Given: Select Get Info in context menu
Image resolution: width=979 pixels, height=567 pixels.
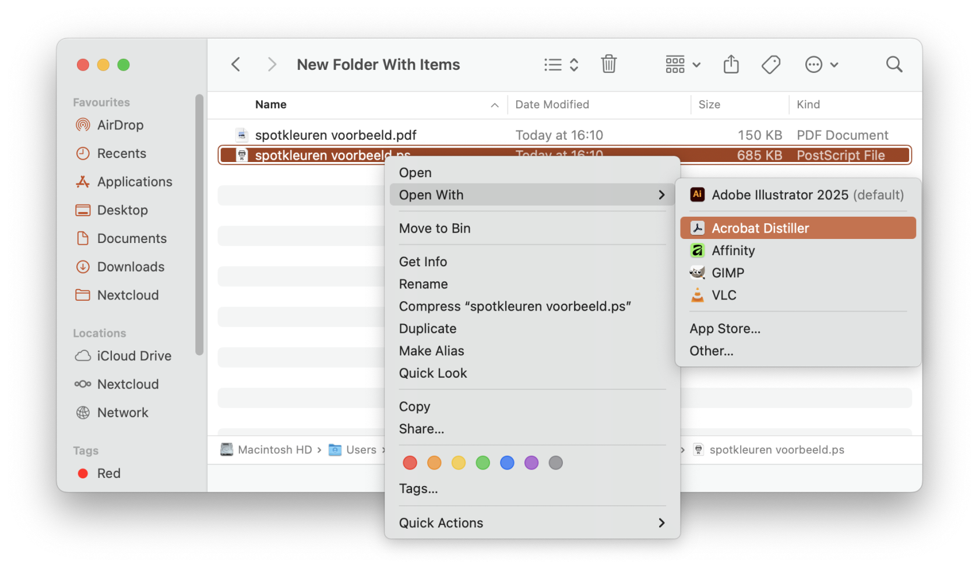Looking at the screenshot, I should click(423, 262).
